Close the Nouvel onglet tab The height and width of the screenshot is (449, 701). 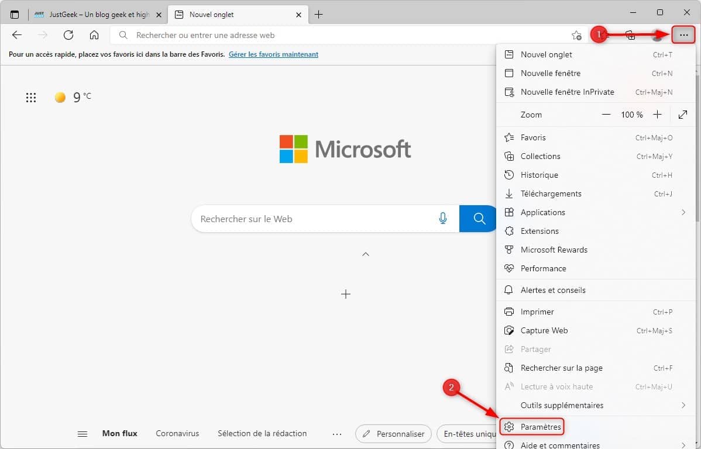298,15
